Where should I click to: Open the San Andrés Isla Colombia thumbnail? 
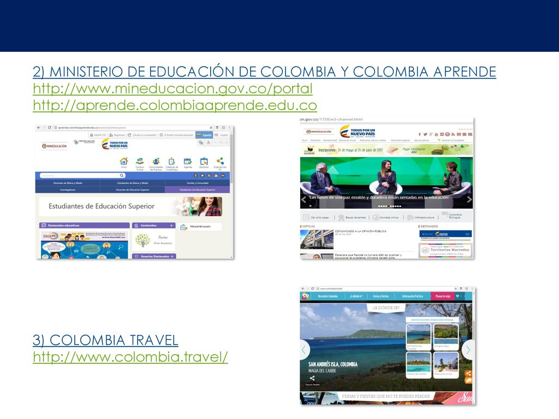tap(418, 337)
